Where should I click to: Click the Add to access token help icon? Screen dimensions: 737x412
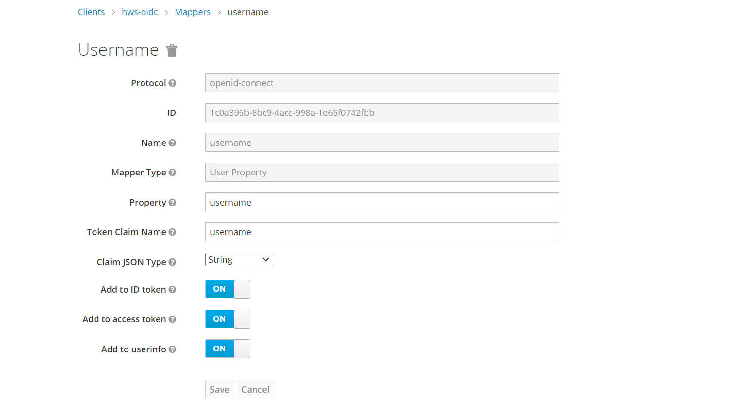(172, 319)
